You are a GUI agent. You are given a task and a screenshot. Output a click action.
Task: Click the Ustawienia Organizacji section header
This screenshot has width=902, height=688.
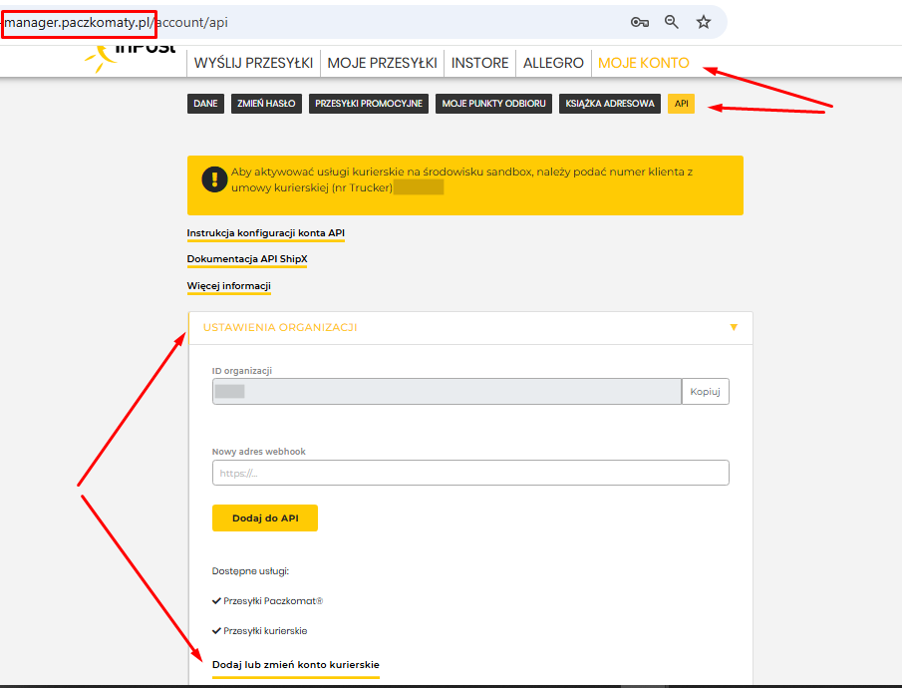click(x=470, y=328)
